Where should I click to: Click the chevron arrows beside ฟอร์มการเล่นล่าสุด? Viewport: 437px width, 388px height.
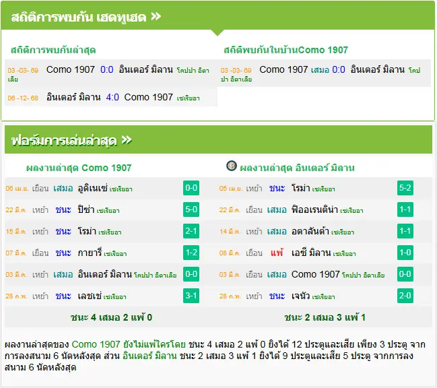(x=127, y=139)
